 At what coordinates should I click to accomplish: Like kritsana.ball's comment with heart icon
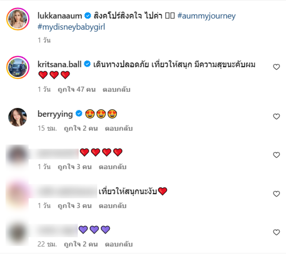pos(276,67)
